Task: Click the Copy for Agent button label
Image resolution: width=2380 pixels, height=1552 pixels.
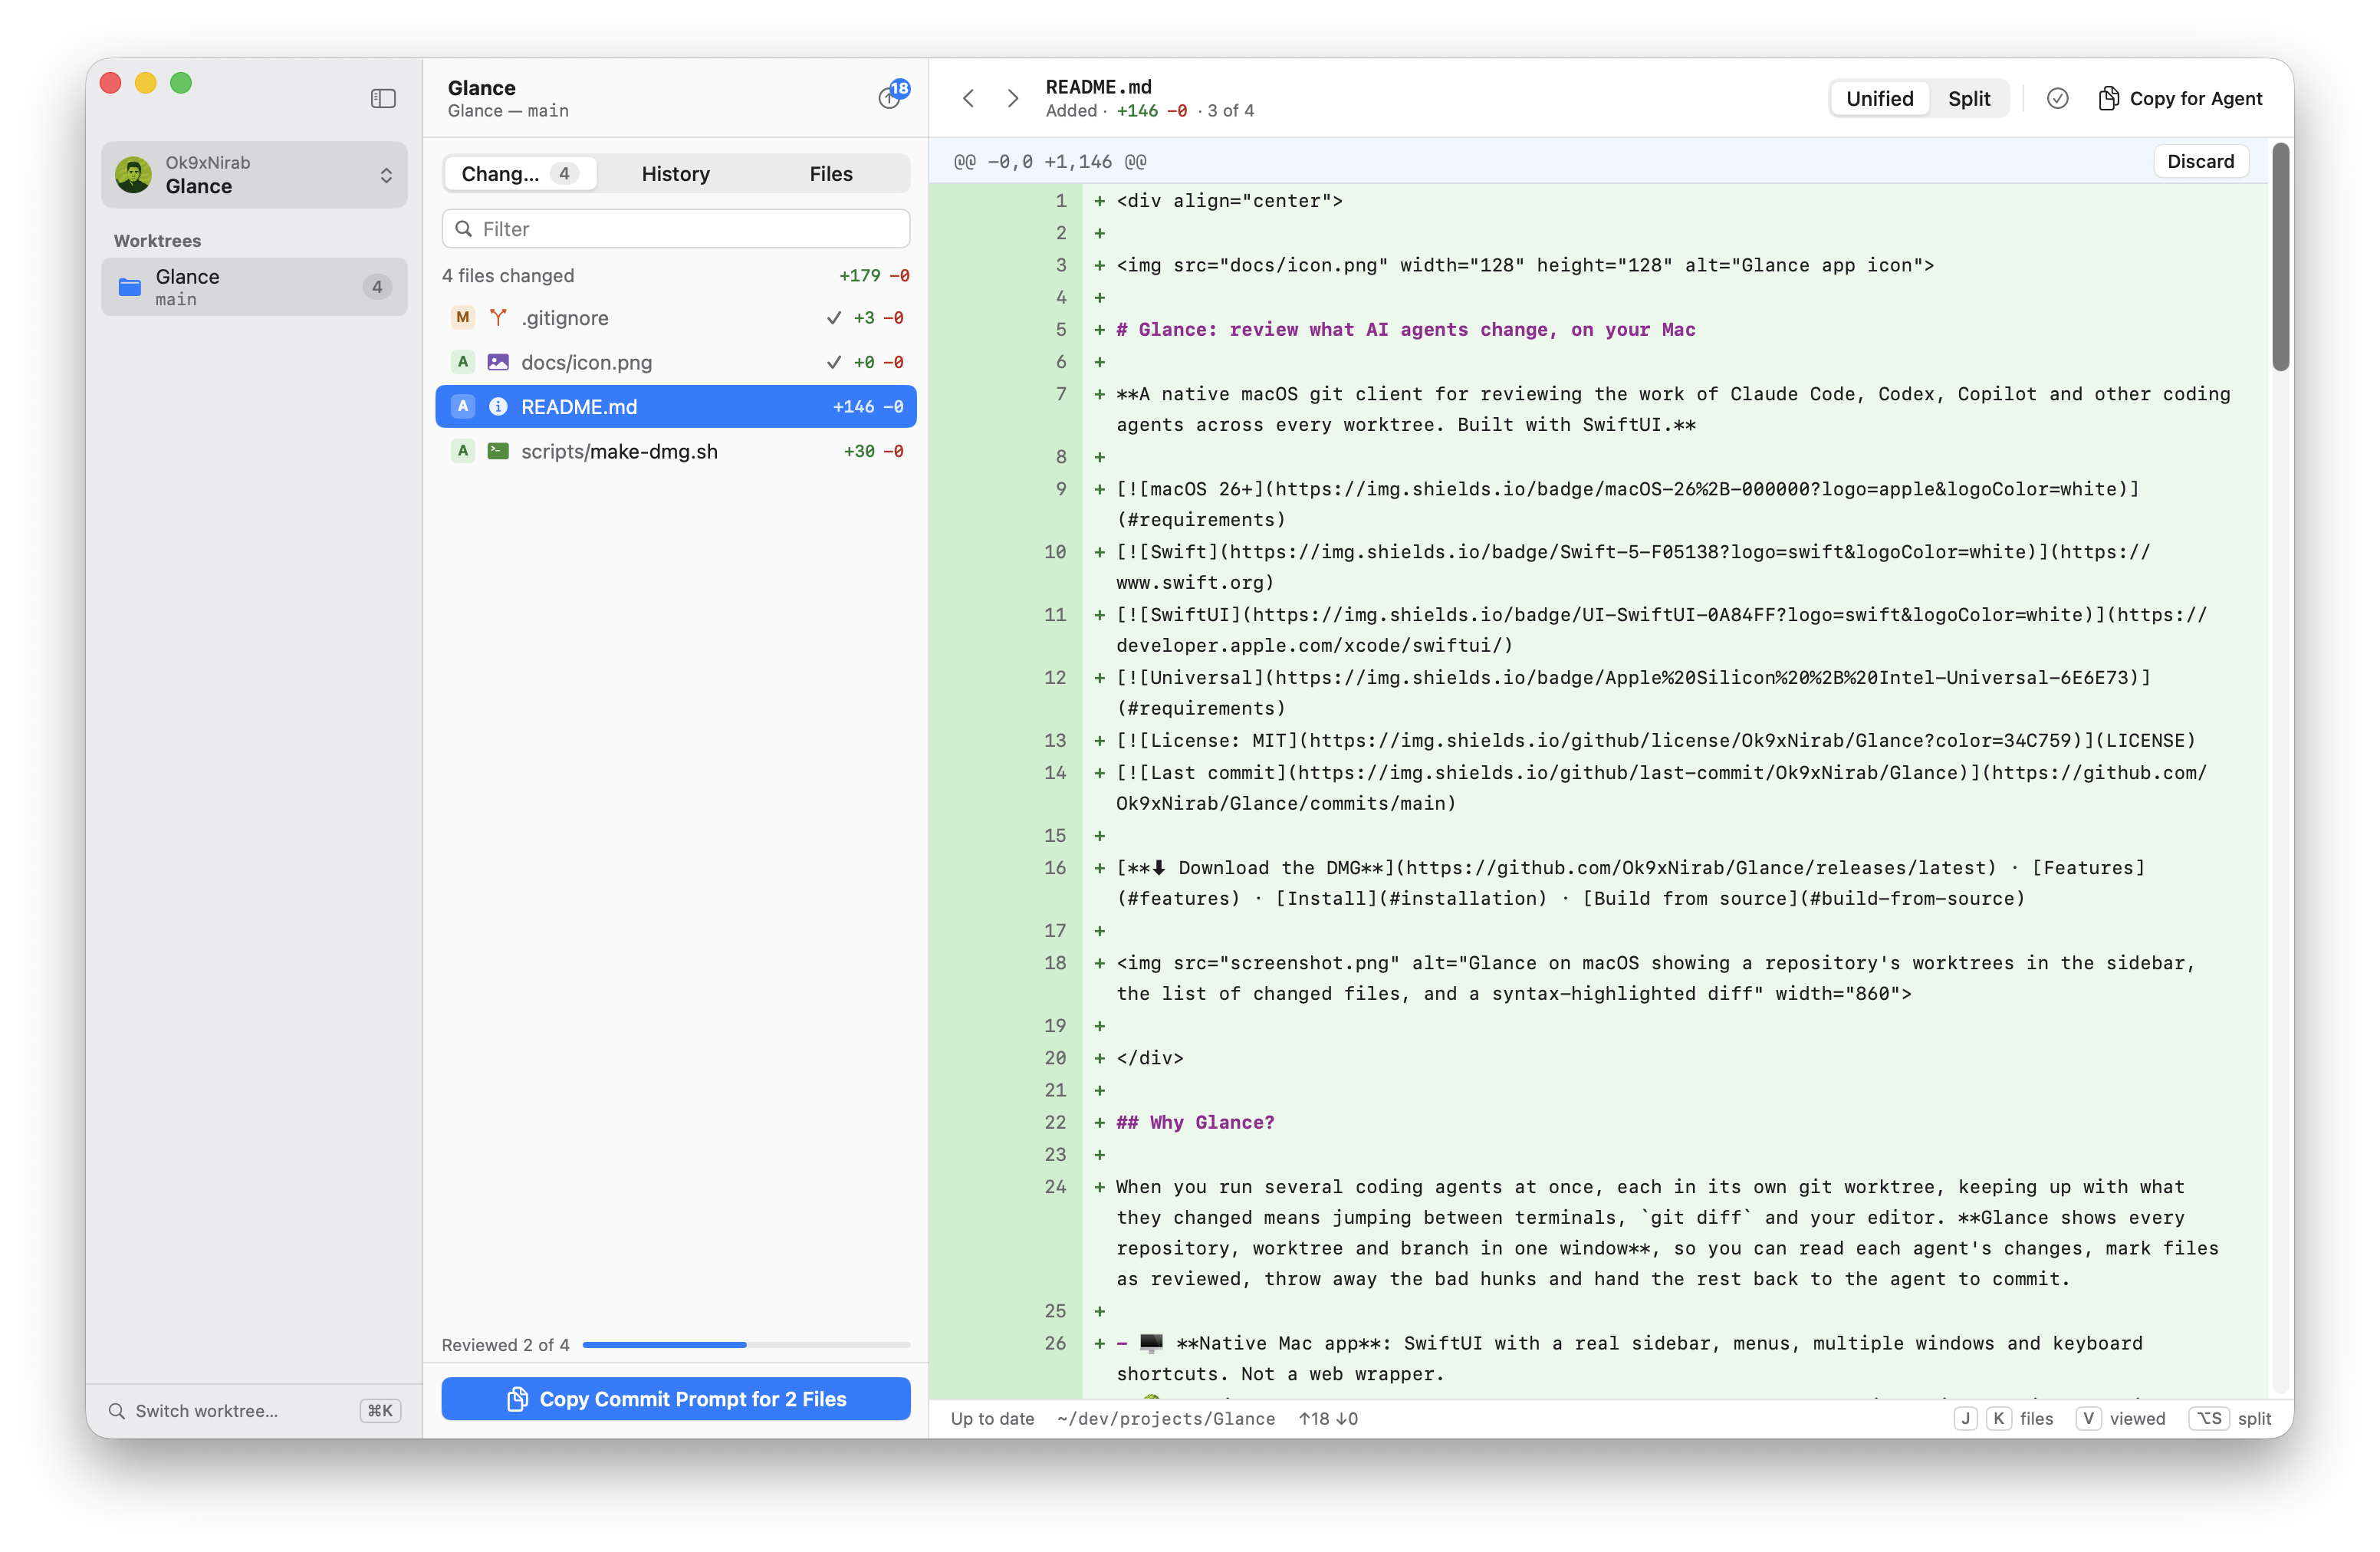Action: point(2195,98)
